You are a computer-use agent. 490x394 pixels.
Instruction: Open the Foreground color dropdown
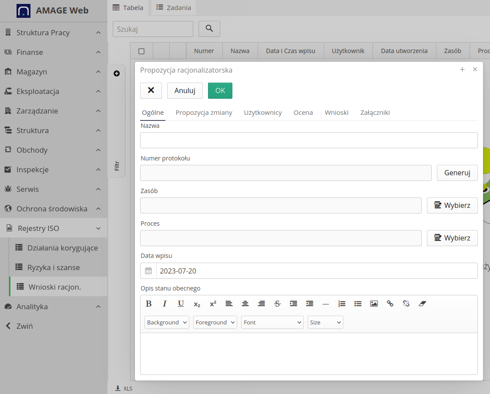click(215, 322)
